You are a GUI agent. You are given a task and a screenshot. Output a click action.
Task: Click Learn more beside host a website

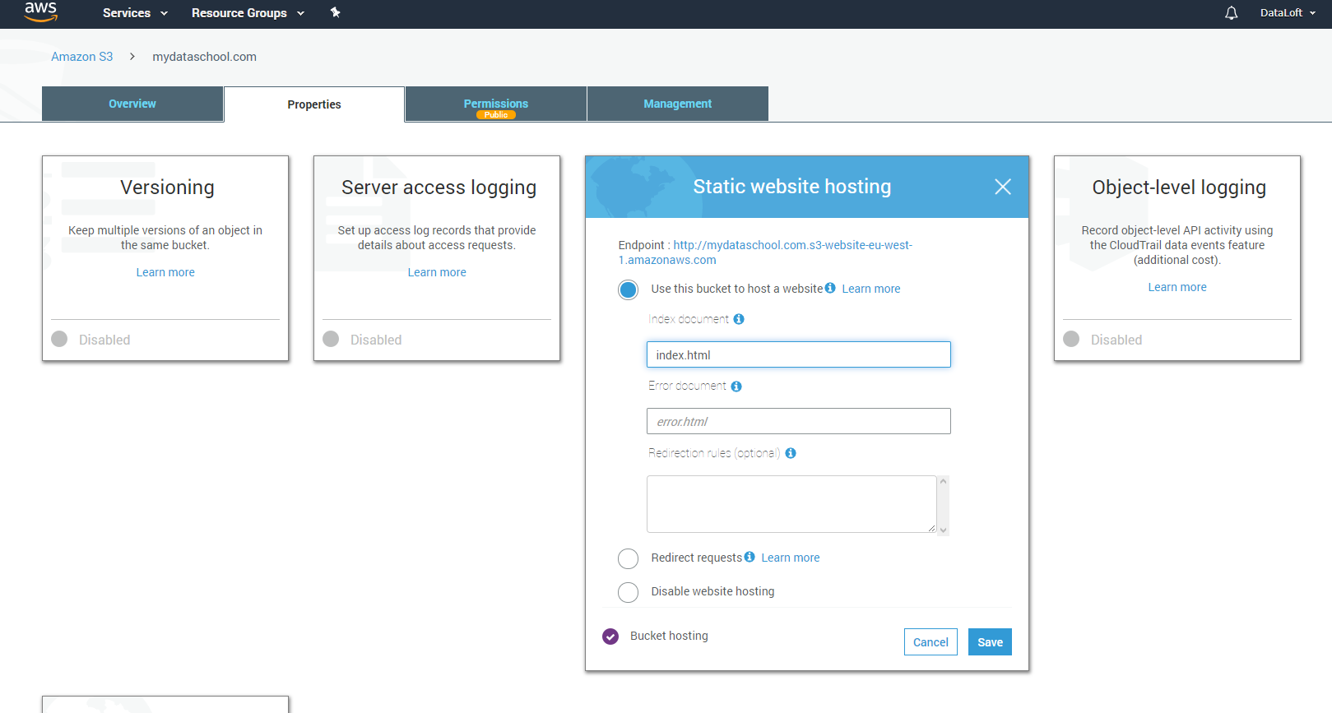[871, 289]
